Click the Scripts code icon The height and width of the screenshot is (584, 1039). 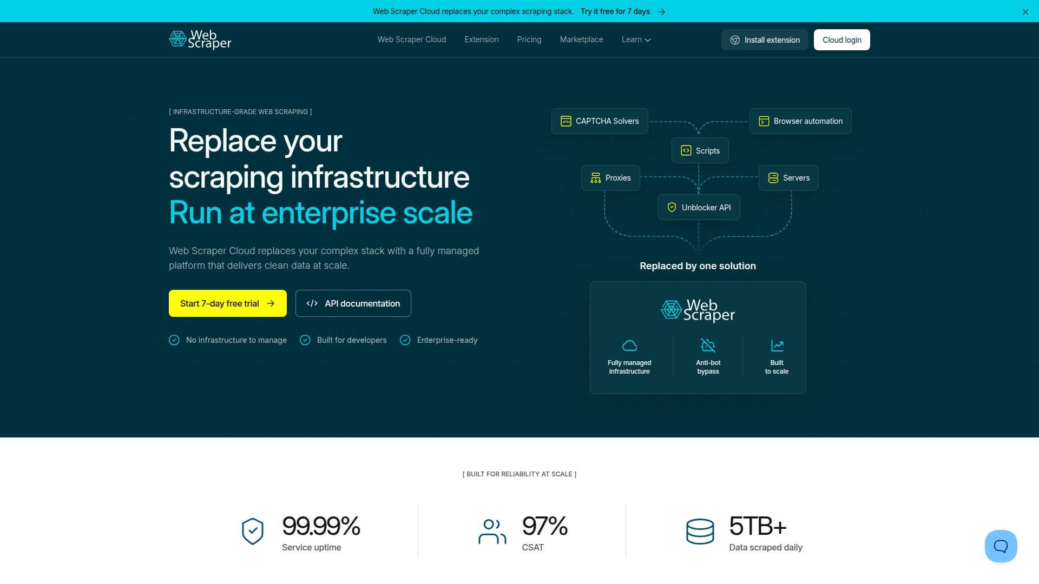[686, 151]
